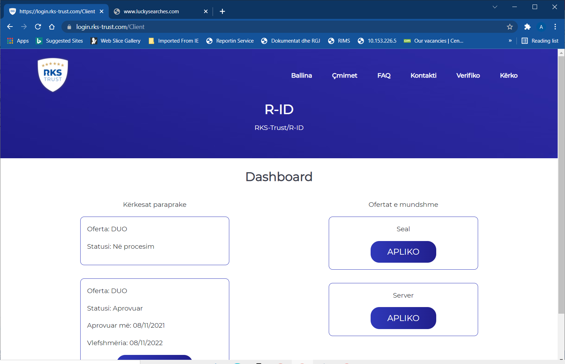Click the Kontakti navigation link
The image size is (565, 364).
click(423, 75)
